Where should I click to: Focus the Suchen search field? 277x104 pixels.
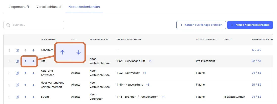tap(34, 25)
